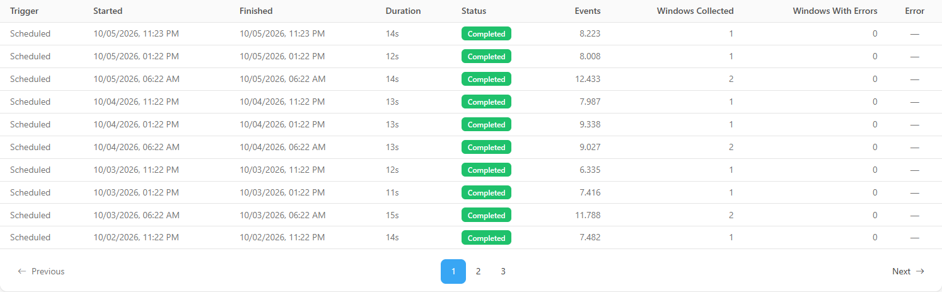Select start time 10/05/2026, 06:22 AM
The width and height of the screenshot is (942, 292).
[x=136, y=79]
